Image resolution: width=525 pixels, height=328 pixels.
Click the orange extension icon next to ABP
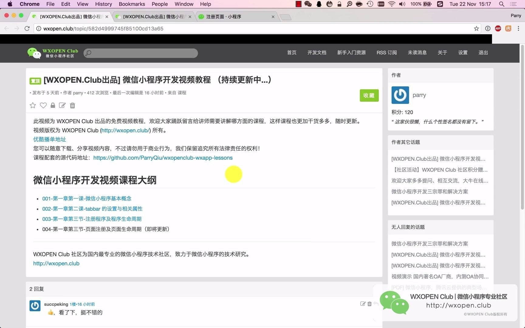click(508, 29)
